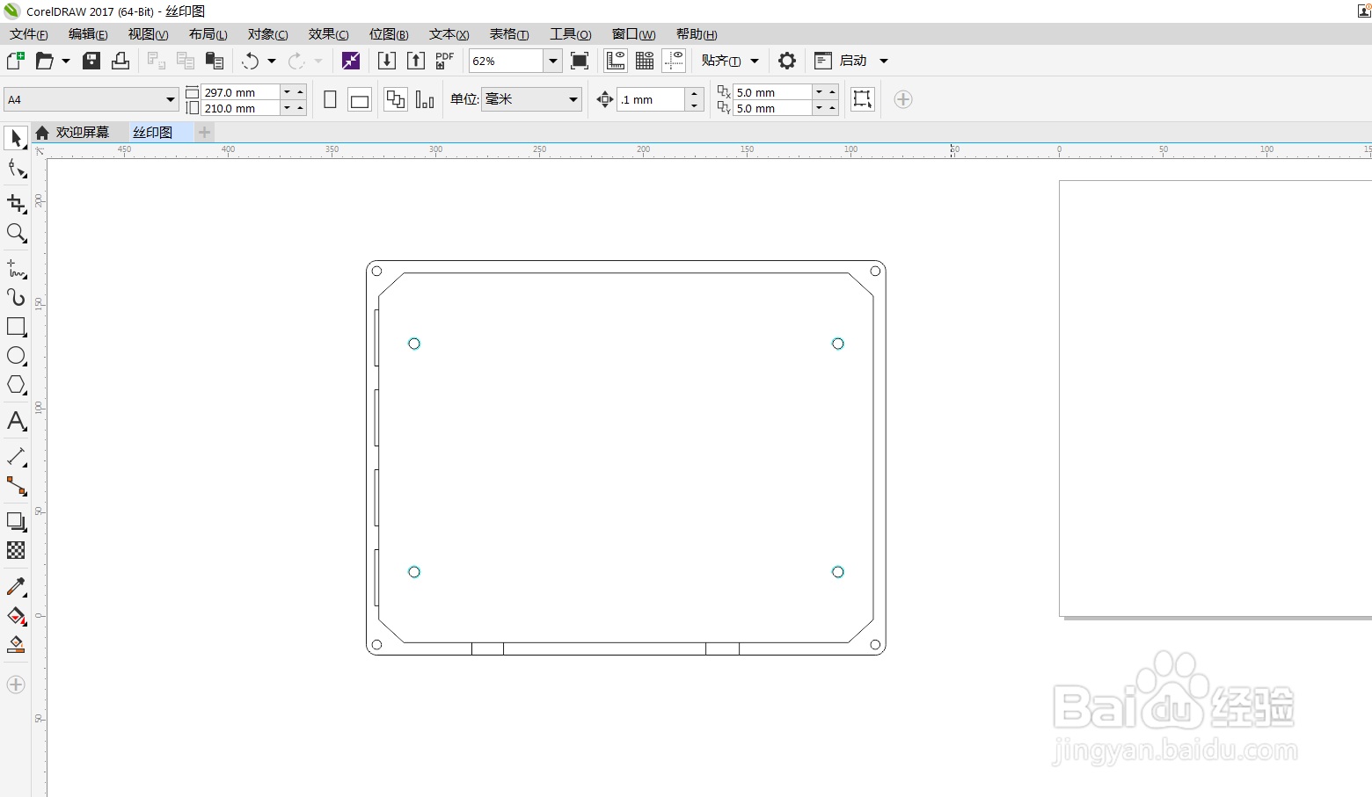Click the Publish to PDF icon

445,61
